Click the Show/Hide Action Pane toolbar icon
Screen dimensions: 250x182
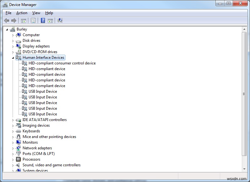[x=50, y=20]
